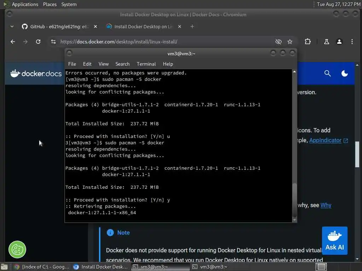Screen dimensions: 362x271
Task: Select the non-highlighted vm3@vm3:~ taskbar entry
Action: pos(220,267)
